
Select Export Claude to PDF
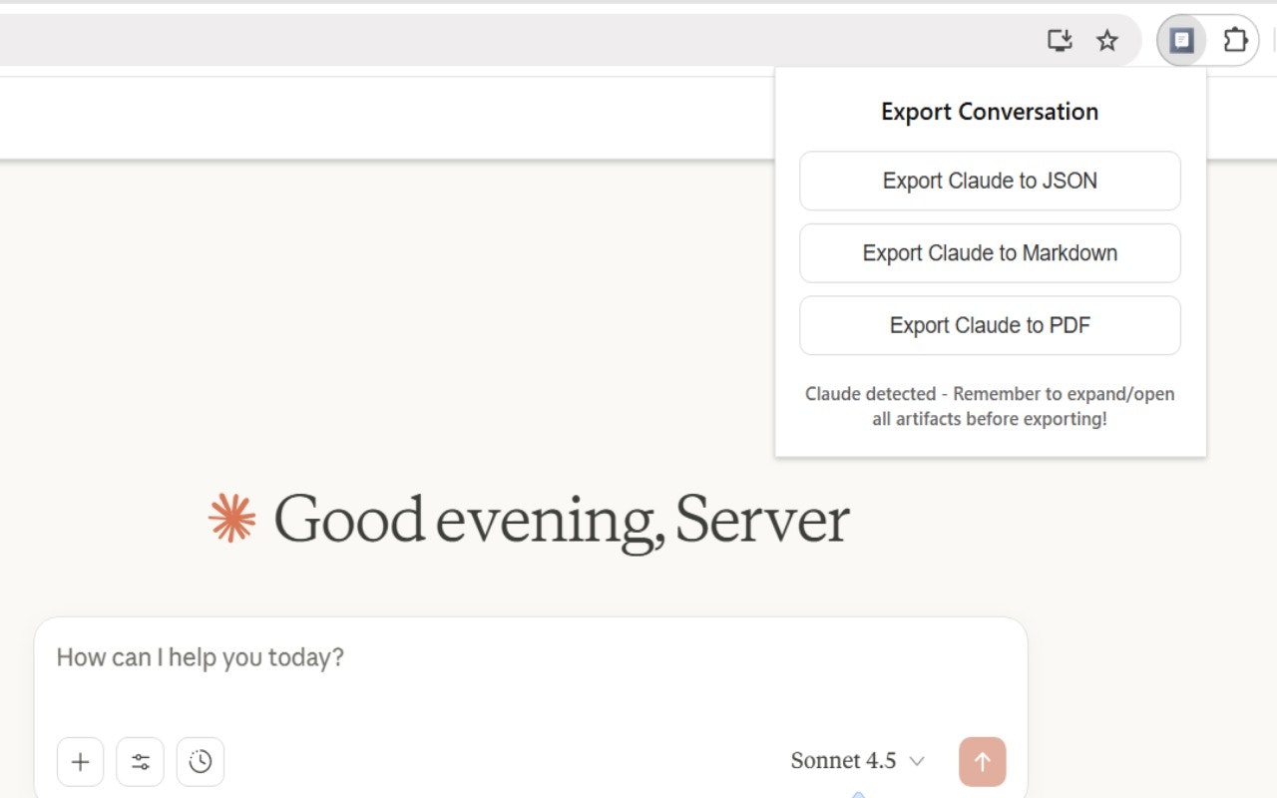[x=990, y=325]
